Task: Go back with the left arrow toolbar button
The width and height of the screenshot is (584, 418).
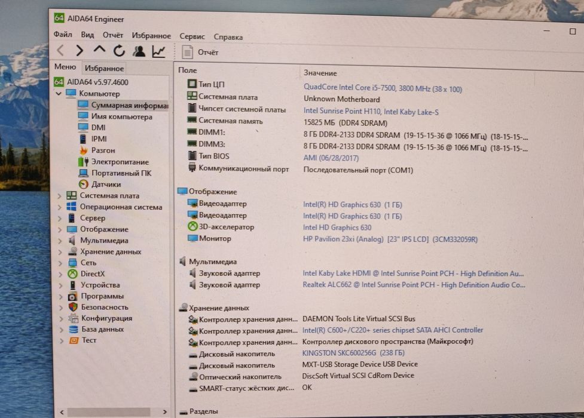Action: coord(61,50)
